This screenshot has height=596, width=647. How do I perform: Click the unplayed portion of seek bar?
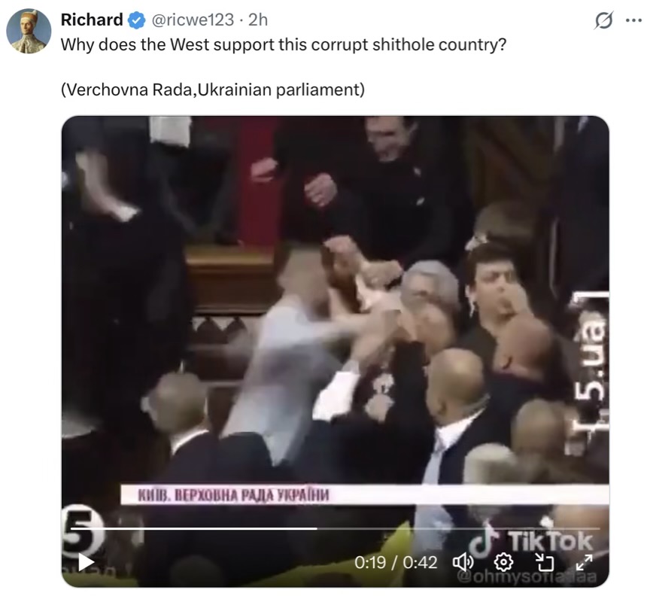click(458, 528)
